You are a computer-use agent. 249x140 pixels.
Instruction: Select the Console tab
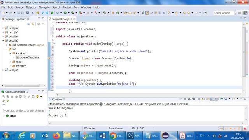(x=57, y=99)
